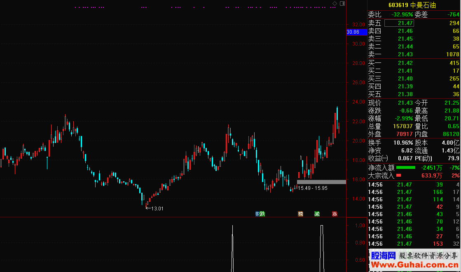
Task: Click the 现价 value 21.43
Action: pos(405,103)
